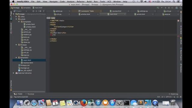
Task: Collapse the article folder
Action: [x=16, y=19]
